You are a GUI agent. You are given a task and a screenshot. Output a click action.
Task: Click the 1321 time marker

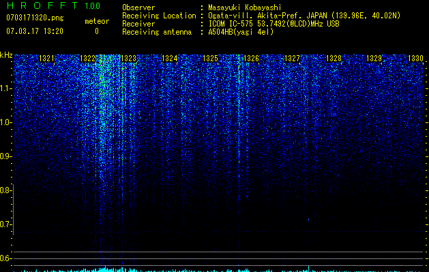pyautogui.click(x=47, y=58)
